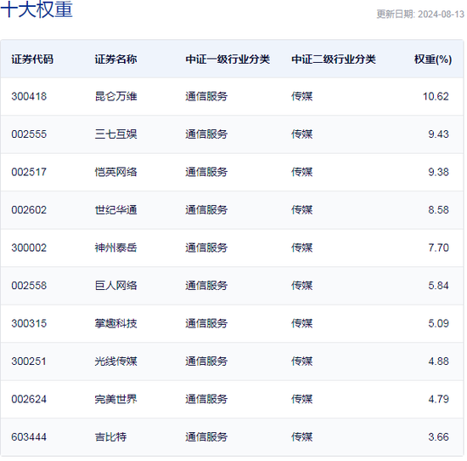Click 传媒 in the 神州泰岳 row
The width and height of the screenshot is (467, 461).
[302, 248]
